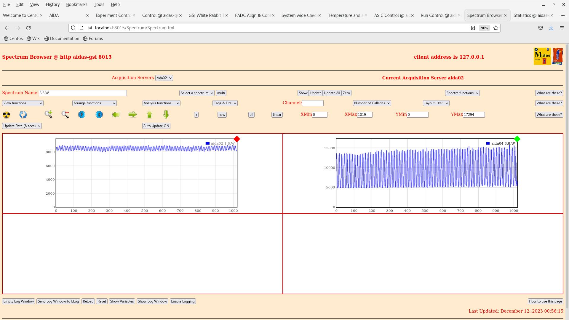Click the green left-arrow scroll icon
This screenshot has height=320, width=569.
point(116,115)
